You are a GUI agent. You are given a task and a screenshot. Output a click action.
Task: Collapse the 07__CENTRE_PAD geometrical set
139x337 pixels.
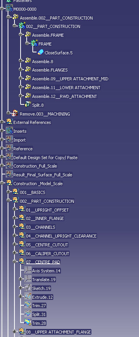click(x=14, y=262)
